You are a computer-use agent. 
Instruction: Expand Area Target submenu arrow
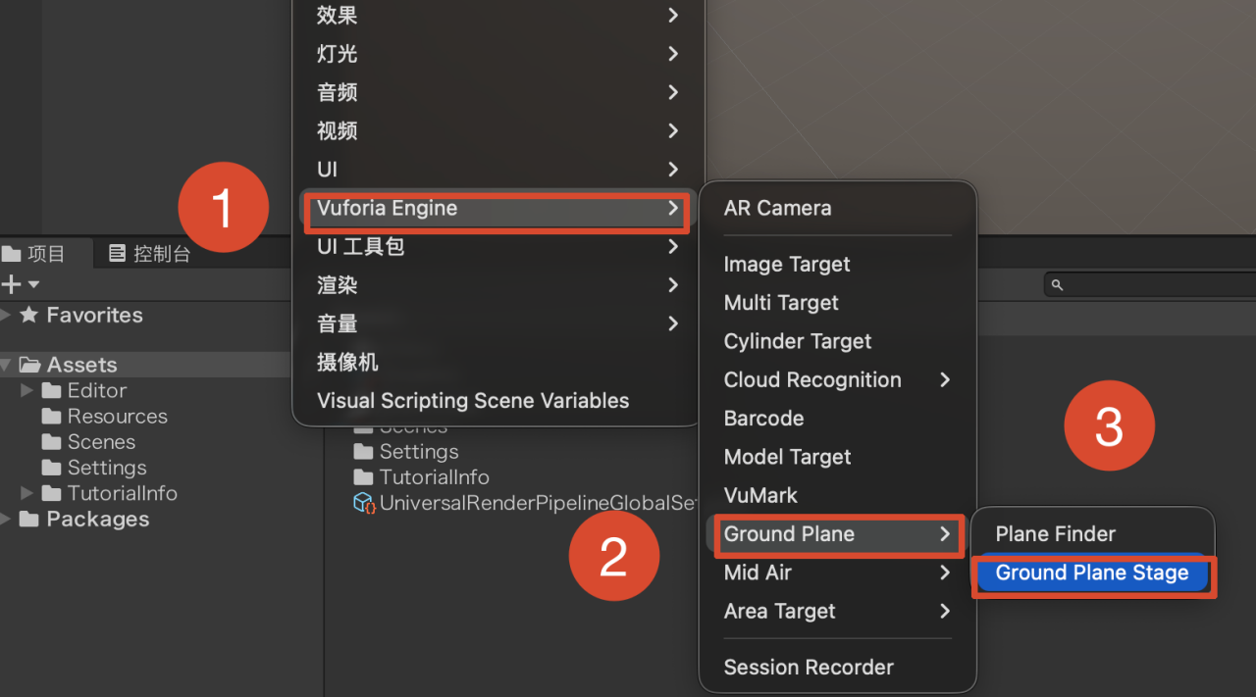945,612
